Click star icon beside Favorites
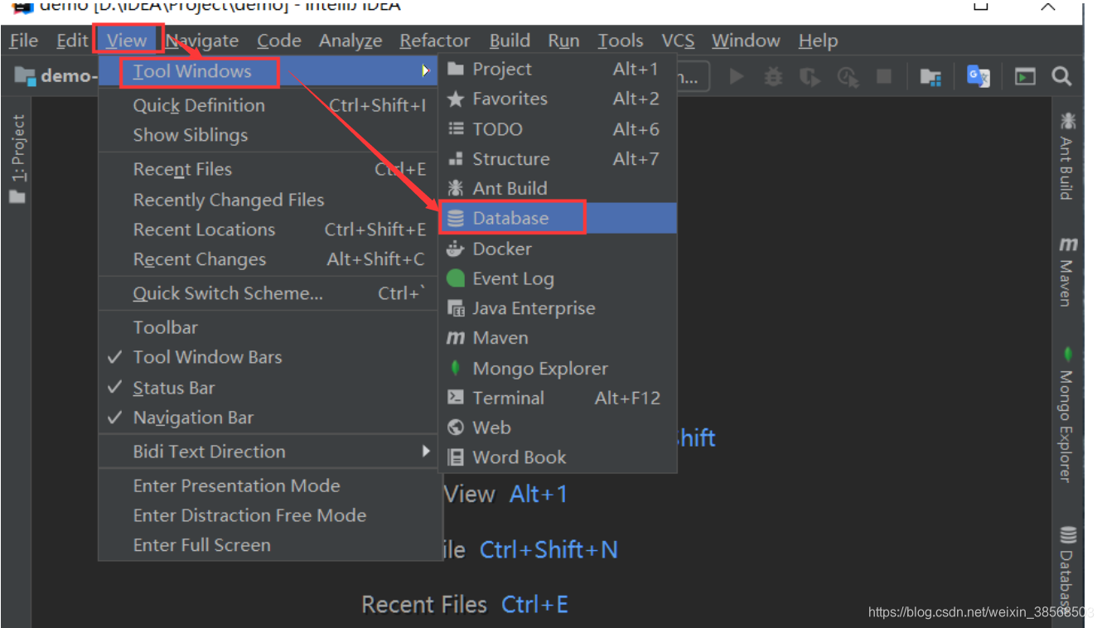Viewport: 1102px width, 628px height. tap(456, 99)
